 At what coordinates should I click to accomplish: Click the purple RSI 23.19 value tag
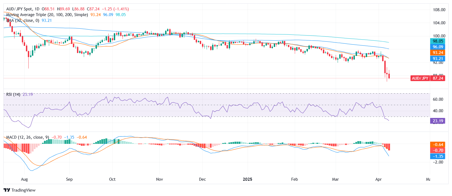point(438,121)
